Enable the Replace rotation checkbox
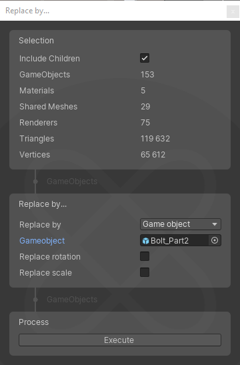Screen dimensions: 240x365 coord(145,256)
